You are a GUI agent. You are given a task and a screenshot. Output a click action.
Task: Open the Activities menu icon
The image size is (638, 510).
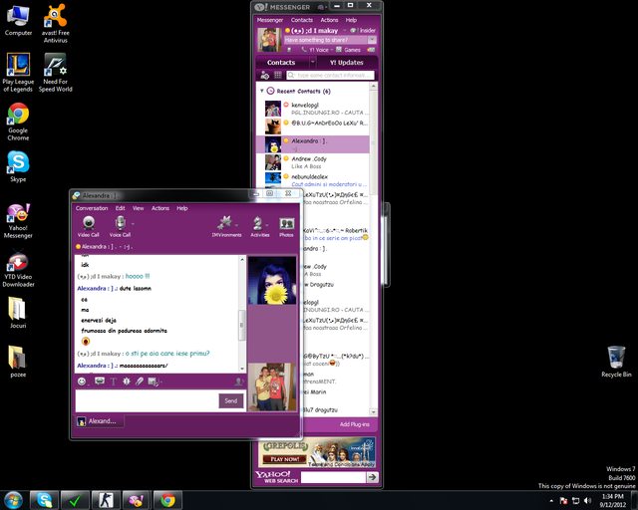[x=259, y=227]
